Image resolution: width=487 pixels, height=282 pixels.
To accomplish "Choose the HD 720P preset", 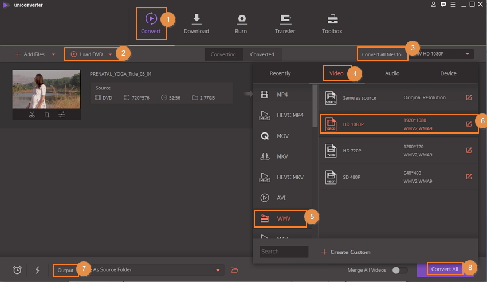I will point(399,150).
